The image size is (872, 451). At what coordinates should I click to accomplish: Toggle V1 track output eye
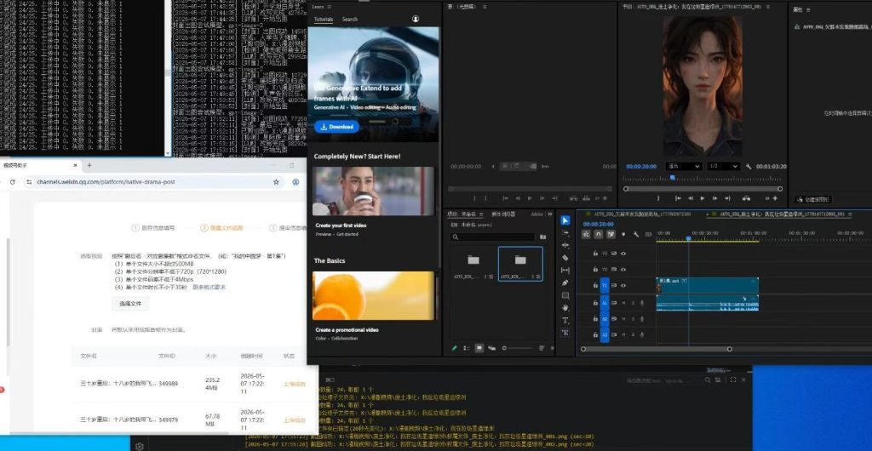pos(623,285)
